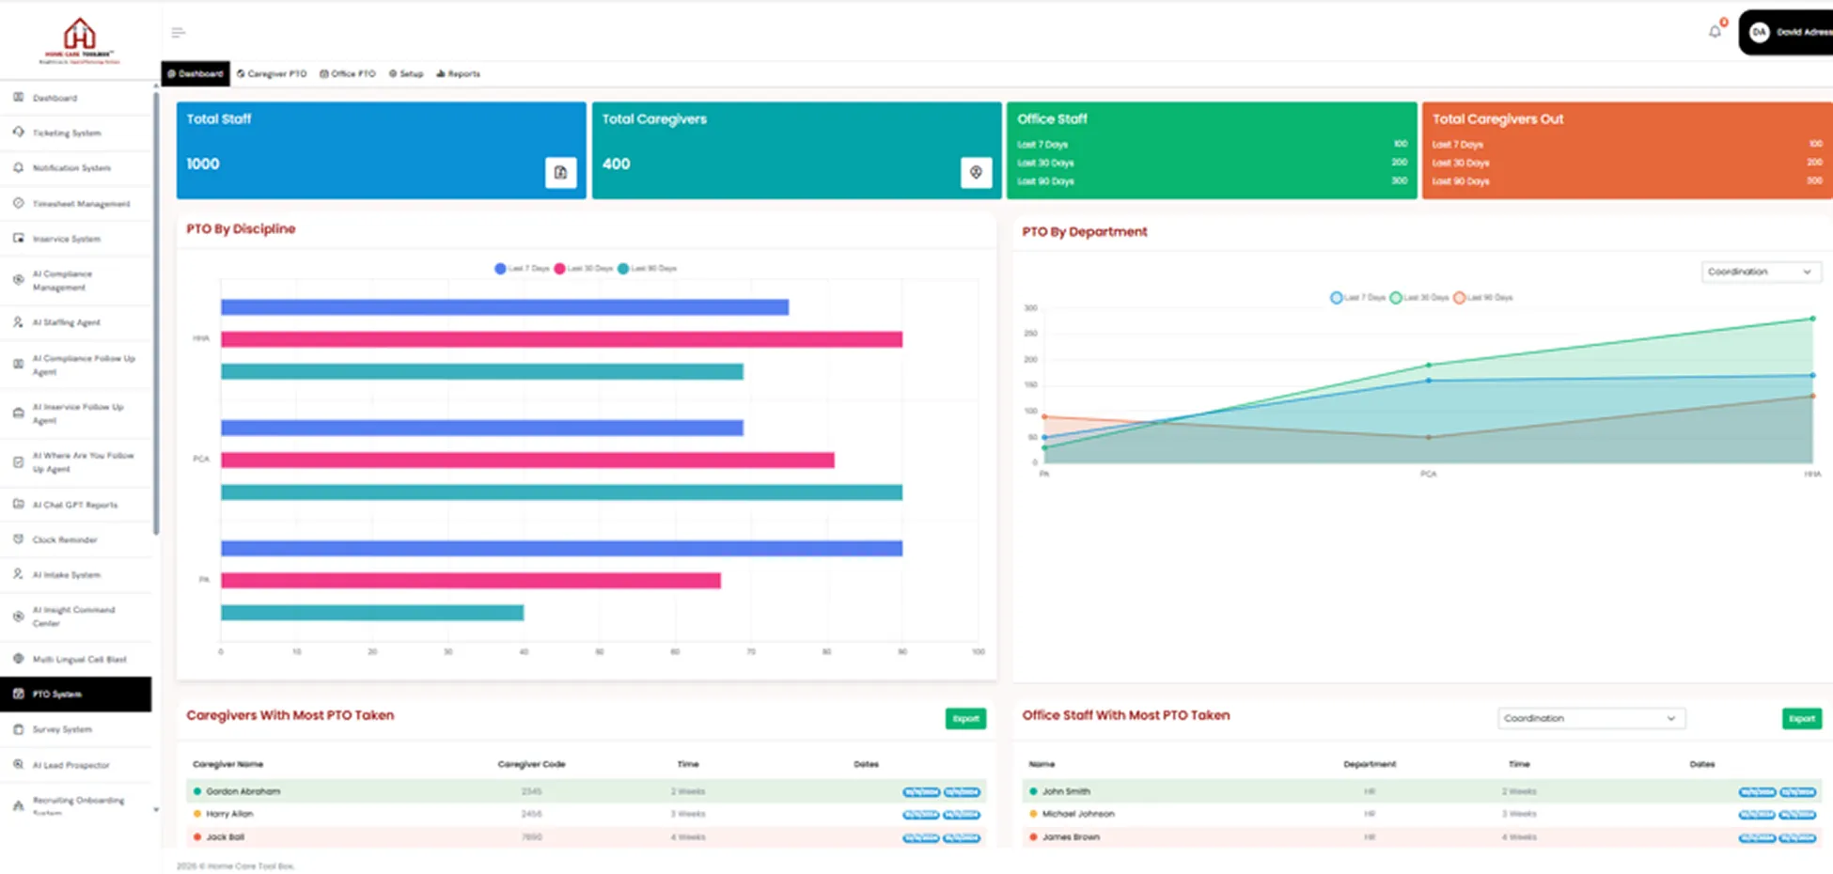1833x874 pixels.
Task: Toggle Last 90 Days in Discipline legend
Action: [x=647, y=269]
